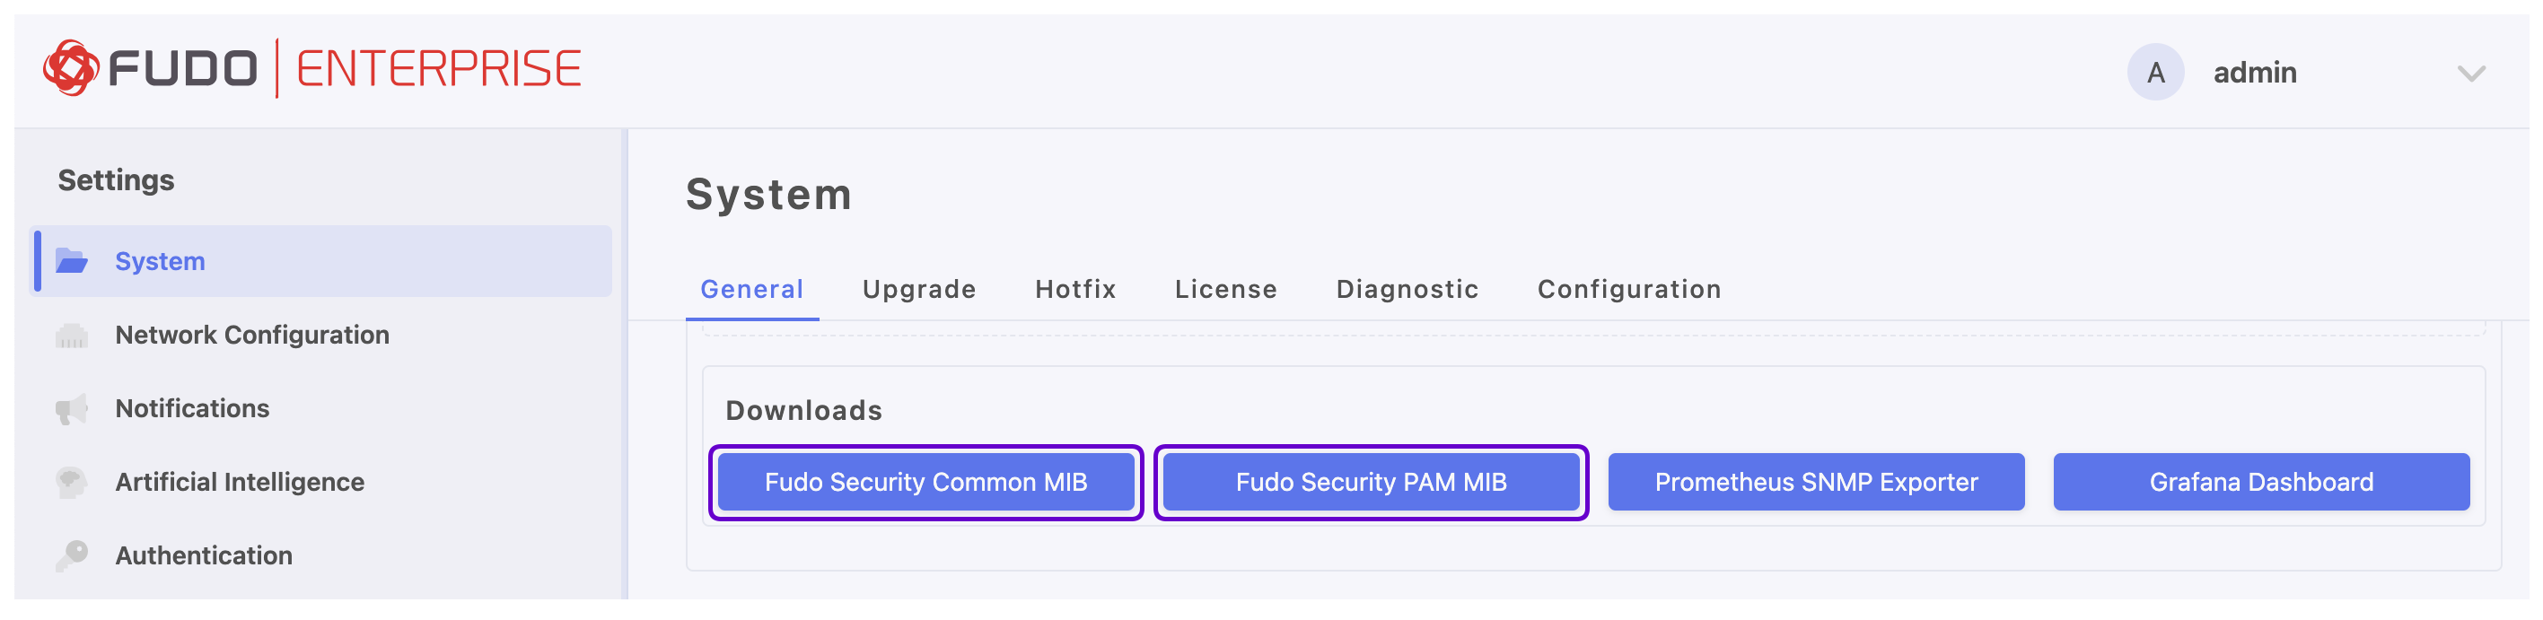Click the Artificial Intelligence head icon
Viewport: 2543px width, 620px height.
(71, 483)
